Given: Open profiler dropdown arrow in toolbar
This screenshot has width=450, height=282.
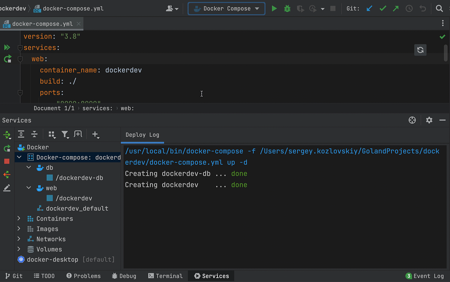Looking at the screenshot, I should pos(322,9).
